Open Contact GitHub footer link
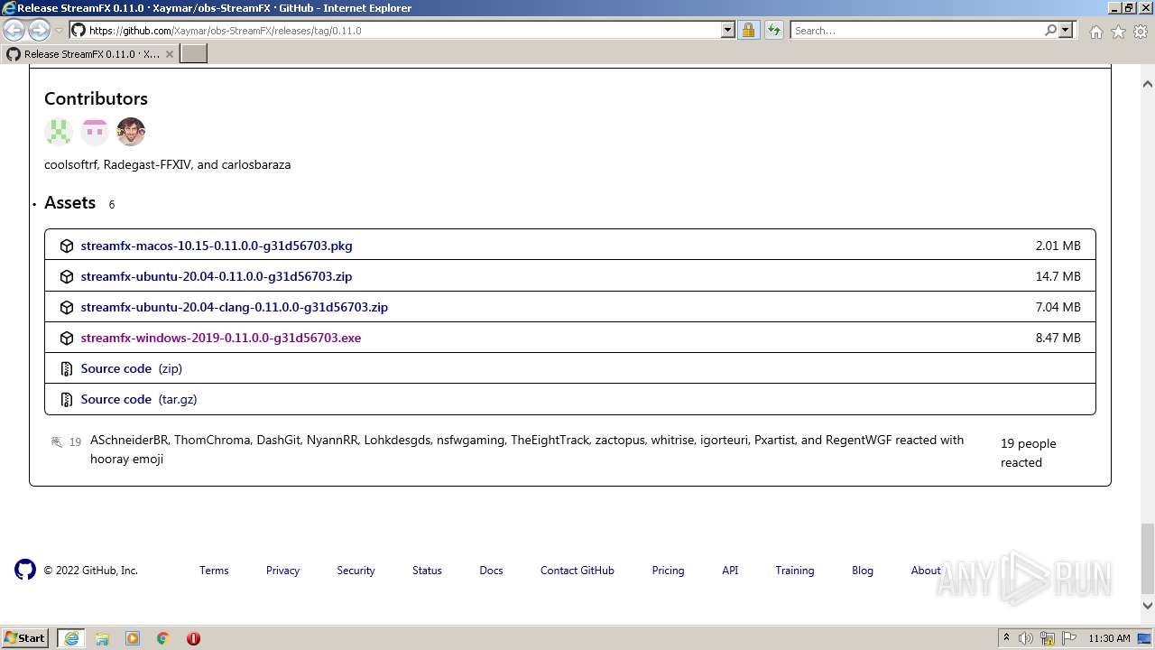The width and height of the screenshot is (1155, 650). pos(577,571)
